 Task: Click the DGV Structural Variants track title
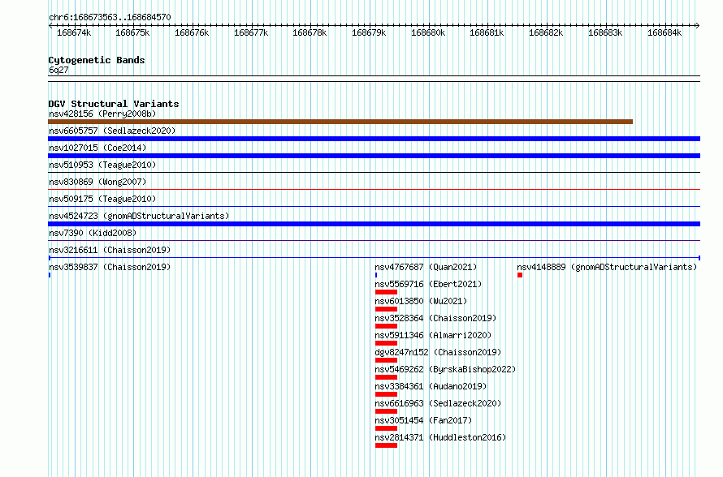point(114,104)
